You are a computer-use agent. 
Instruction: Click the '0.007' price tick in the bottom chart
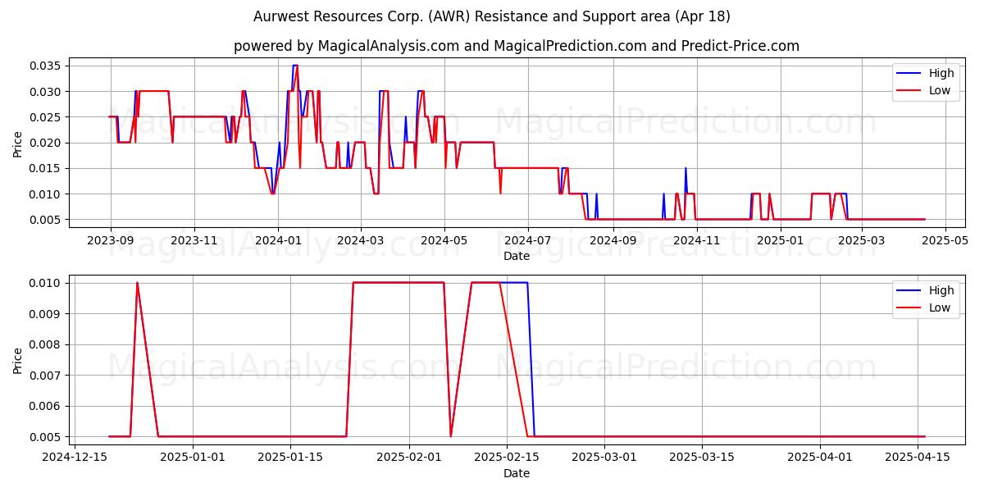(x=47, y=376)
